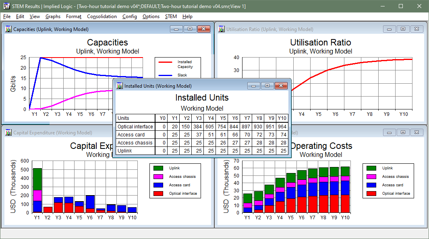Select the Optical interface row header
The width and height of the screenshot is (429, 239).
pos(135,126)
